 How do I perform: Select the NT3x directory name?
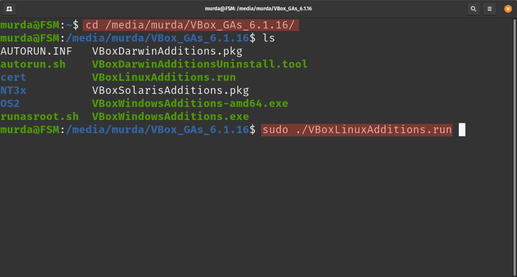click(13, 90)
